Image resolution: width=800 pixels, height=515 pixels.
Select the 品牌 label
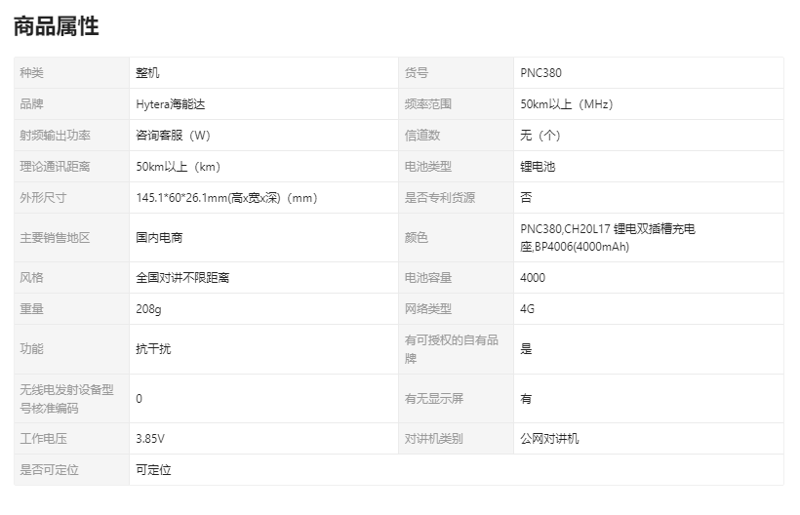(x=31, y=104)
